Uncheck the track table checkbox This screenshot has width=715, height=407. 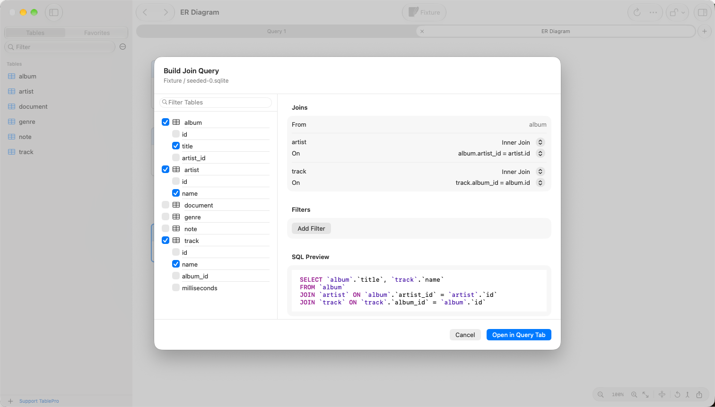point(166,240)
